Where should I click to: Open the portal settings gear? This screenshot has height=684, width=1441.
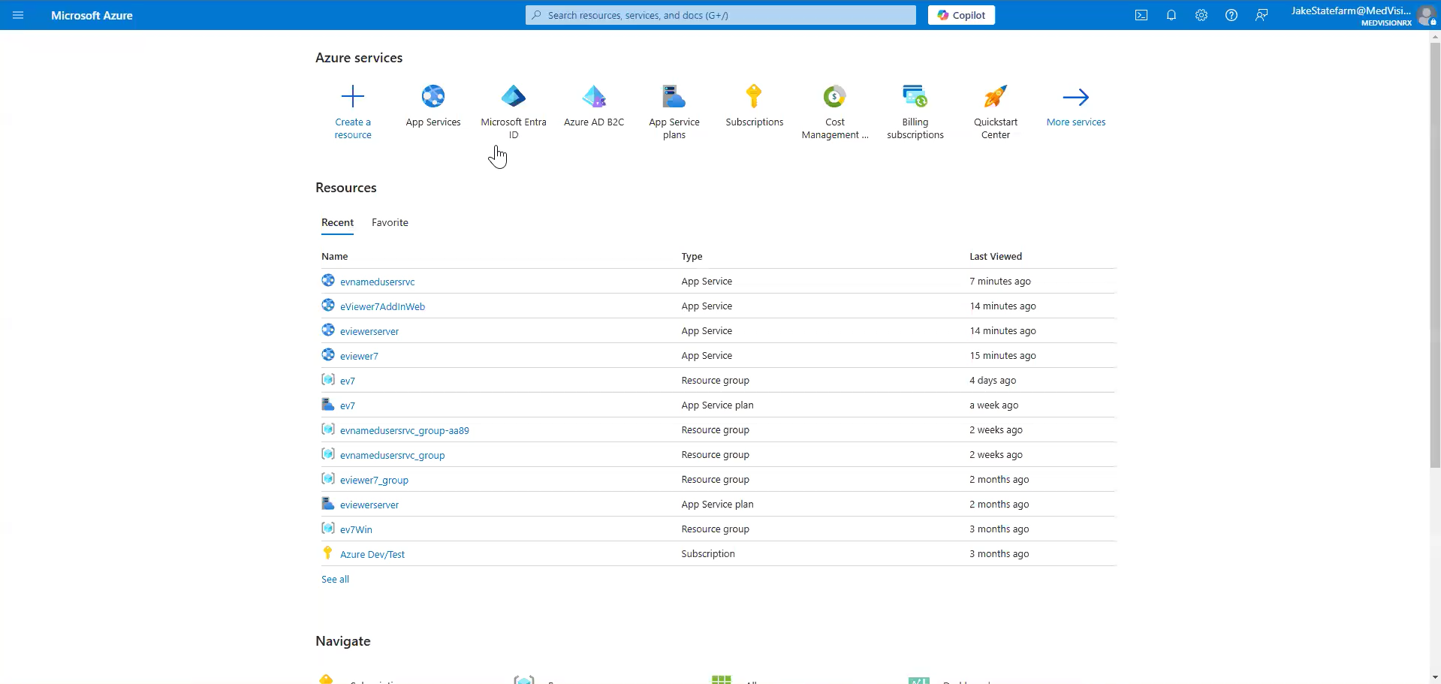pos(1201,15)
